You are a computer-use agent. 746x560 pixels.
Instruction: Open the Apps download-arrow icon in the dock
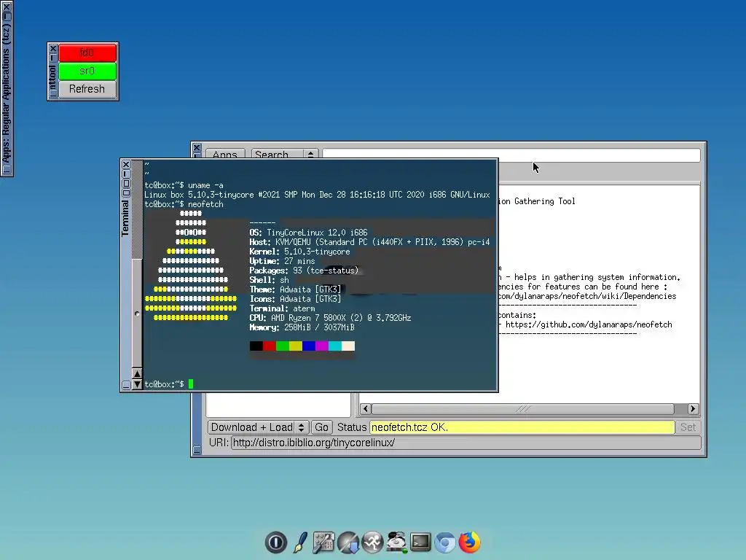[x=348, y=542]
